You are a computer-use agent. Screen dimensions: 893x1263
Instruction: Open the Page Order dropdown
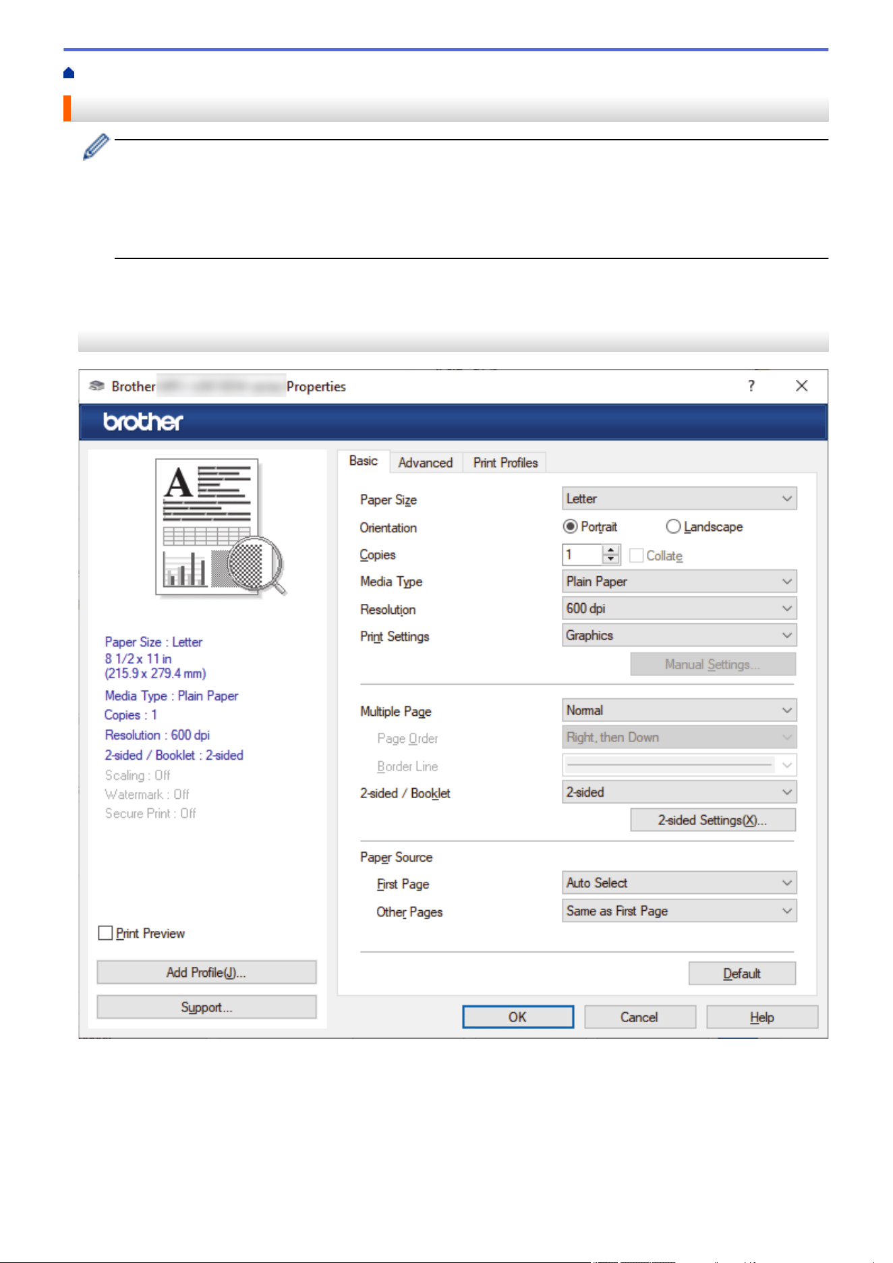[679, 737]
